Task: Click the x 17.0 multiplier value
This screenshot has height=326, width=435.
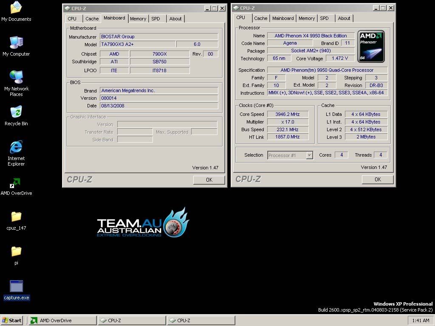Action: click(x=288, y=122)
